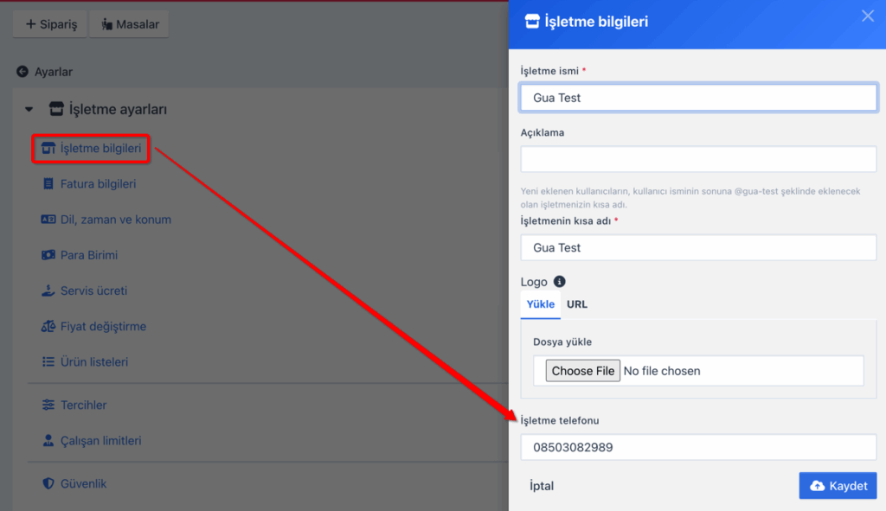
Task: Click the Logo info icon
Action: [559, 282]
